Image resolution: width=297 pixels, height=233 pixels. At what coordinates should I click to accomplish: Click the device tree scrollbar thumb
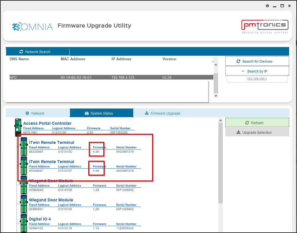tap(220, 163)
